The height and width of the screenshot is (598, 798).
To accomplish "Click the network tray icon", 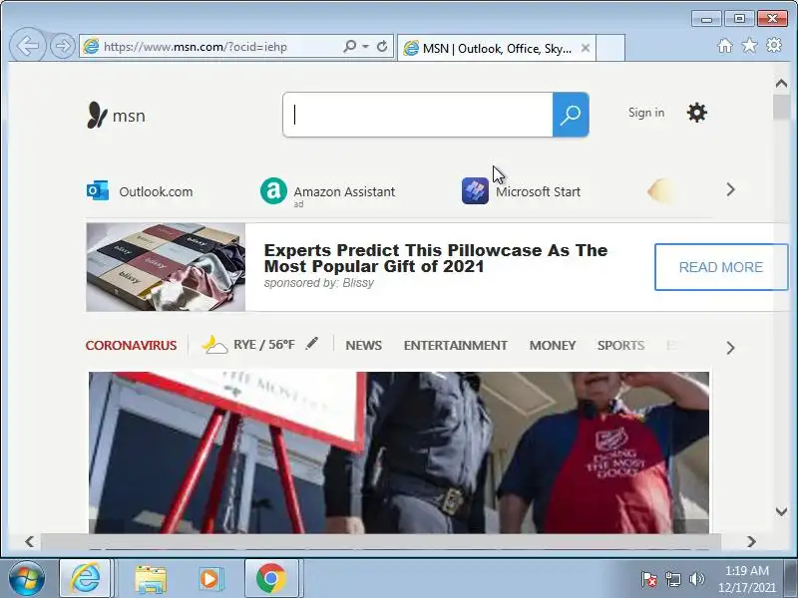I will tap(672, 579).
